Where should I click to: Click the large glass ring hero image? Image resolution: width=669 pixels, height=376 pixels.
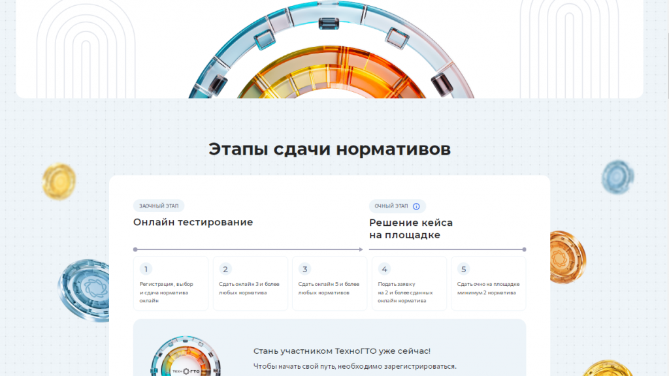click(x=331, y=50)
